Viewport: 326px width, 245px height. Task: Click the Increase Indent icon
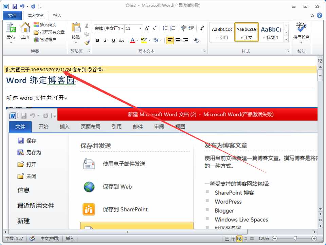coord(192,28)
